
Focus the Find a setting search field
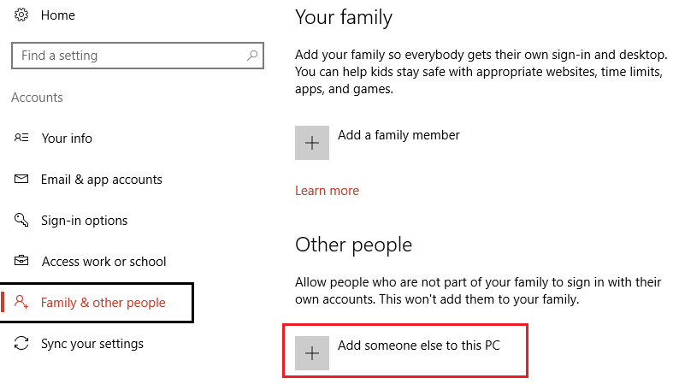pyautogui.click(x=128, y=56)
